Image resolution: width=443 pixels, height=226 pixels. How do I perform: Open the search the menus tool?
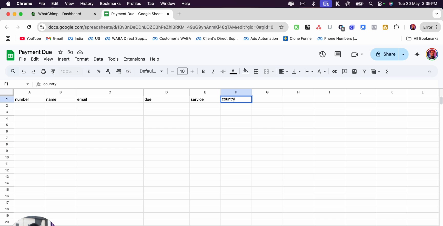click(x=13, y=71)
